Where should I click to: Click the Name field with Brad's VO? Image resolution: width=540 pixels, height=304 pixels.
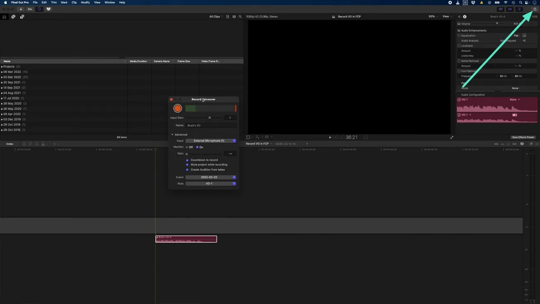pos(211,125)
